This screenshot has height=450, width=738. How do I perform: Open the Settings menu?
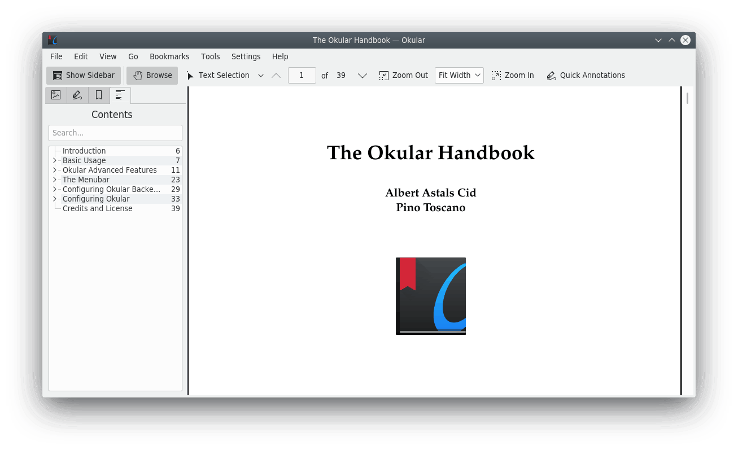[246, 56]
